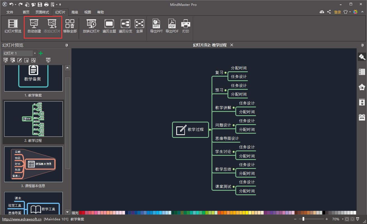The width and height of the screenshot is (367, 224).
Task: Open the calendar task side panel
Action: 362,117
